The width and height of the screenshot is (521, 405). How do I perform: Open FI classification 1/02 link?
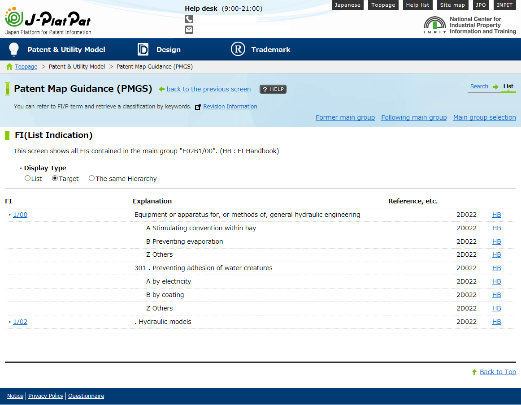tap(20, 322)
